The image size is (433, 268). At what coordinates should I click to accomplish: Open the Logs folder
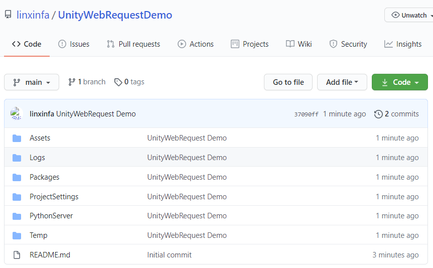[37, 158]
